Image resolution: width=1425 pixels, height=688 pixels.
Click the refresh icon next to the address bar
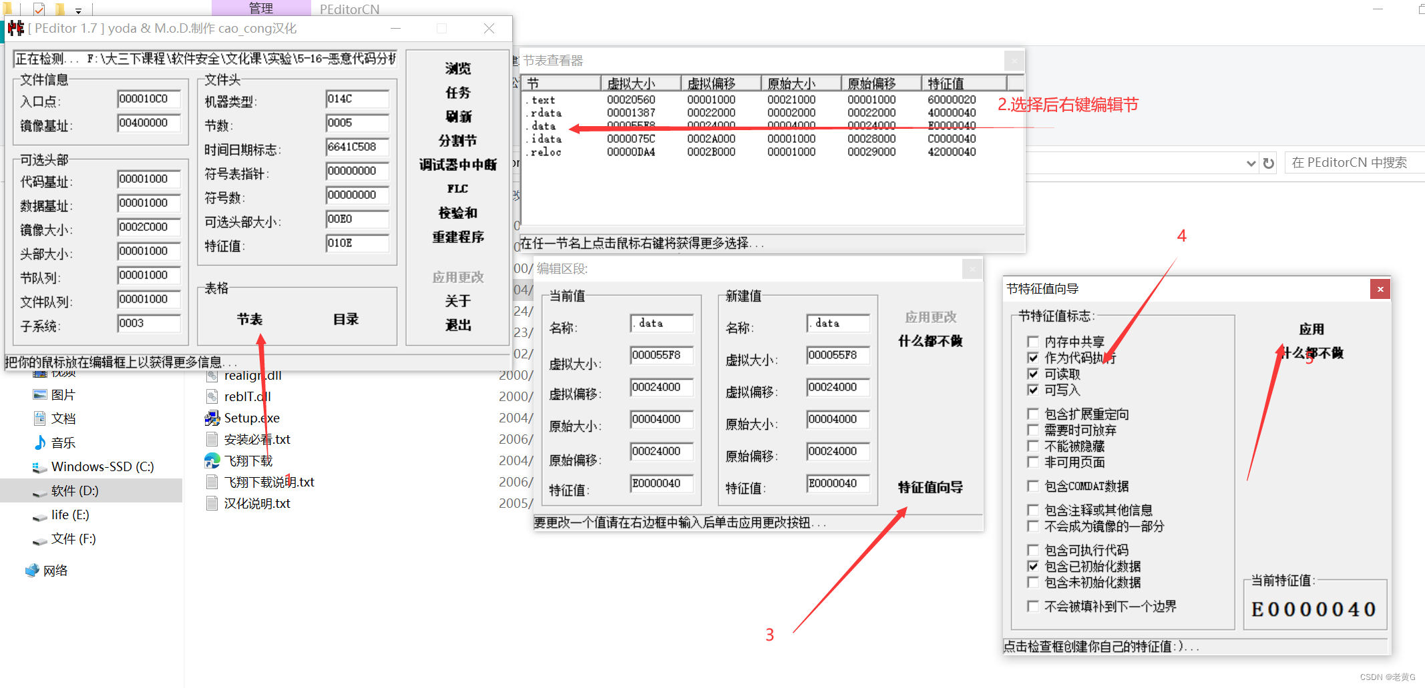1268,162
